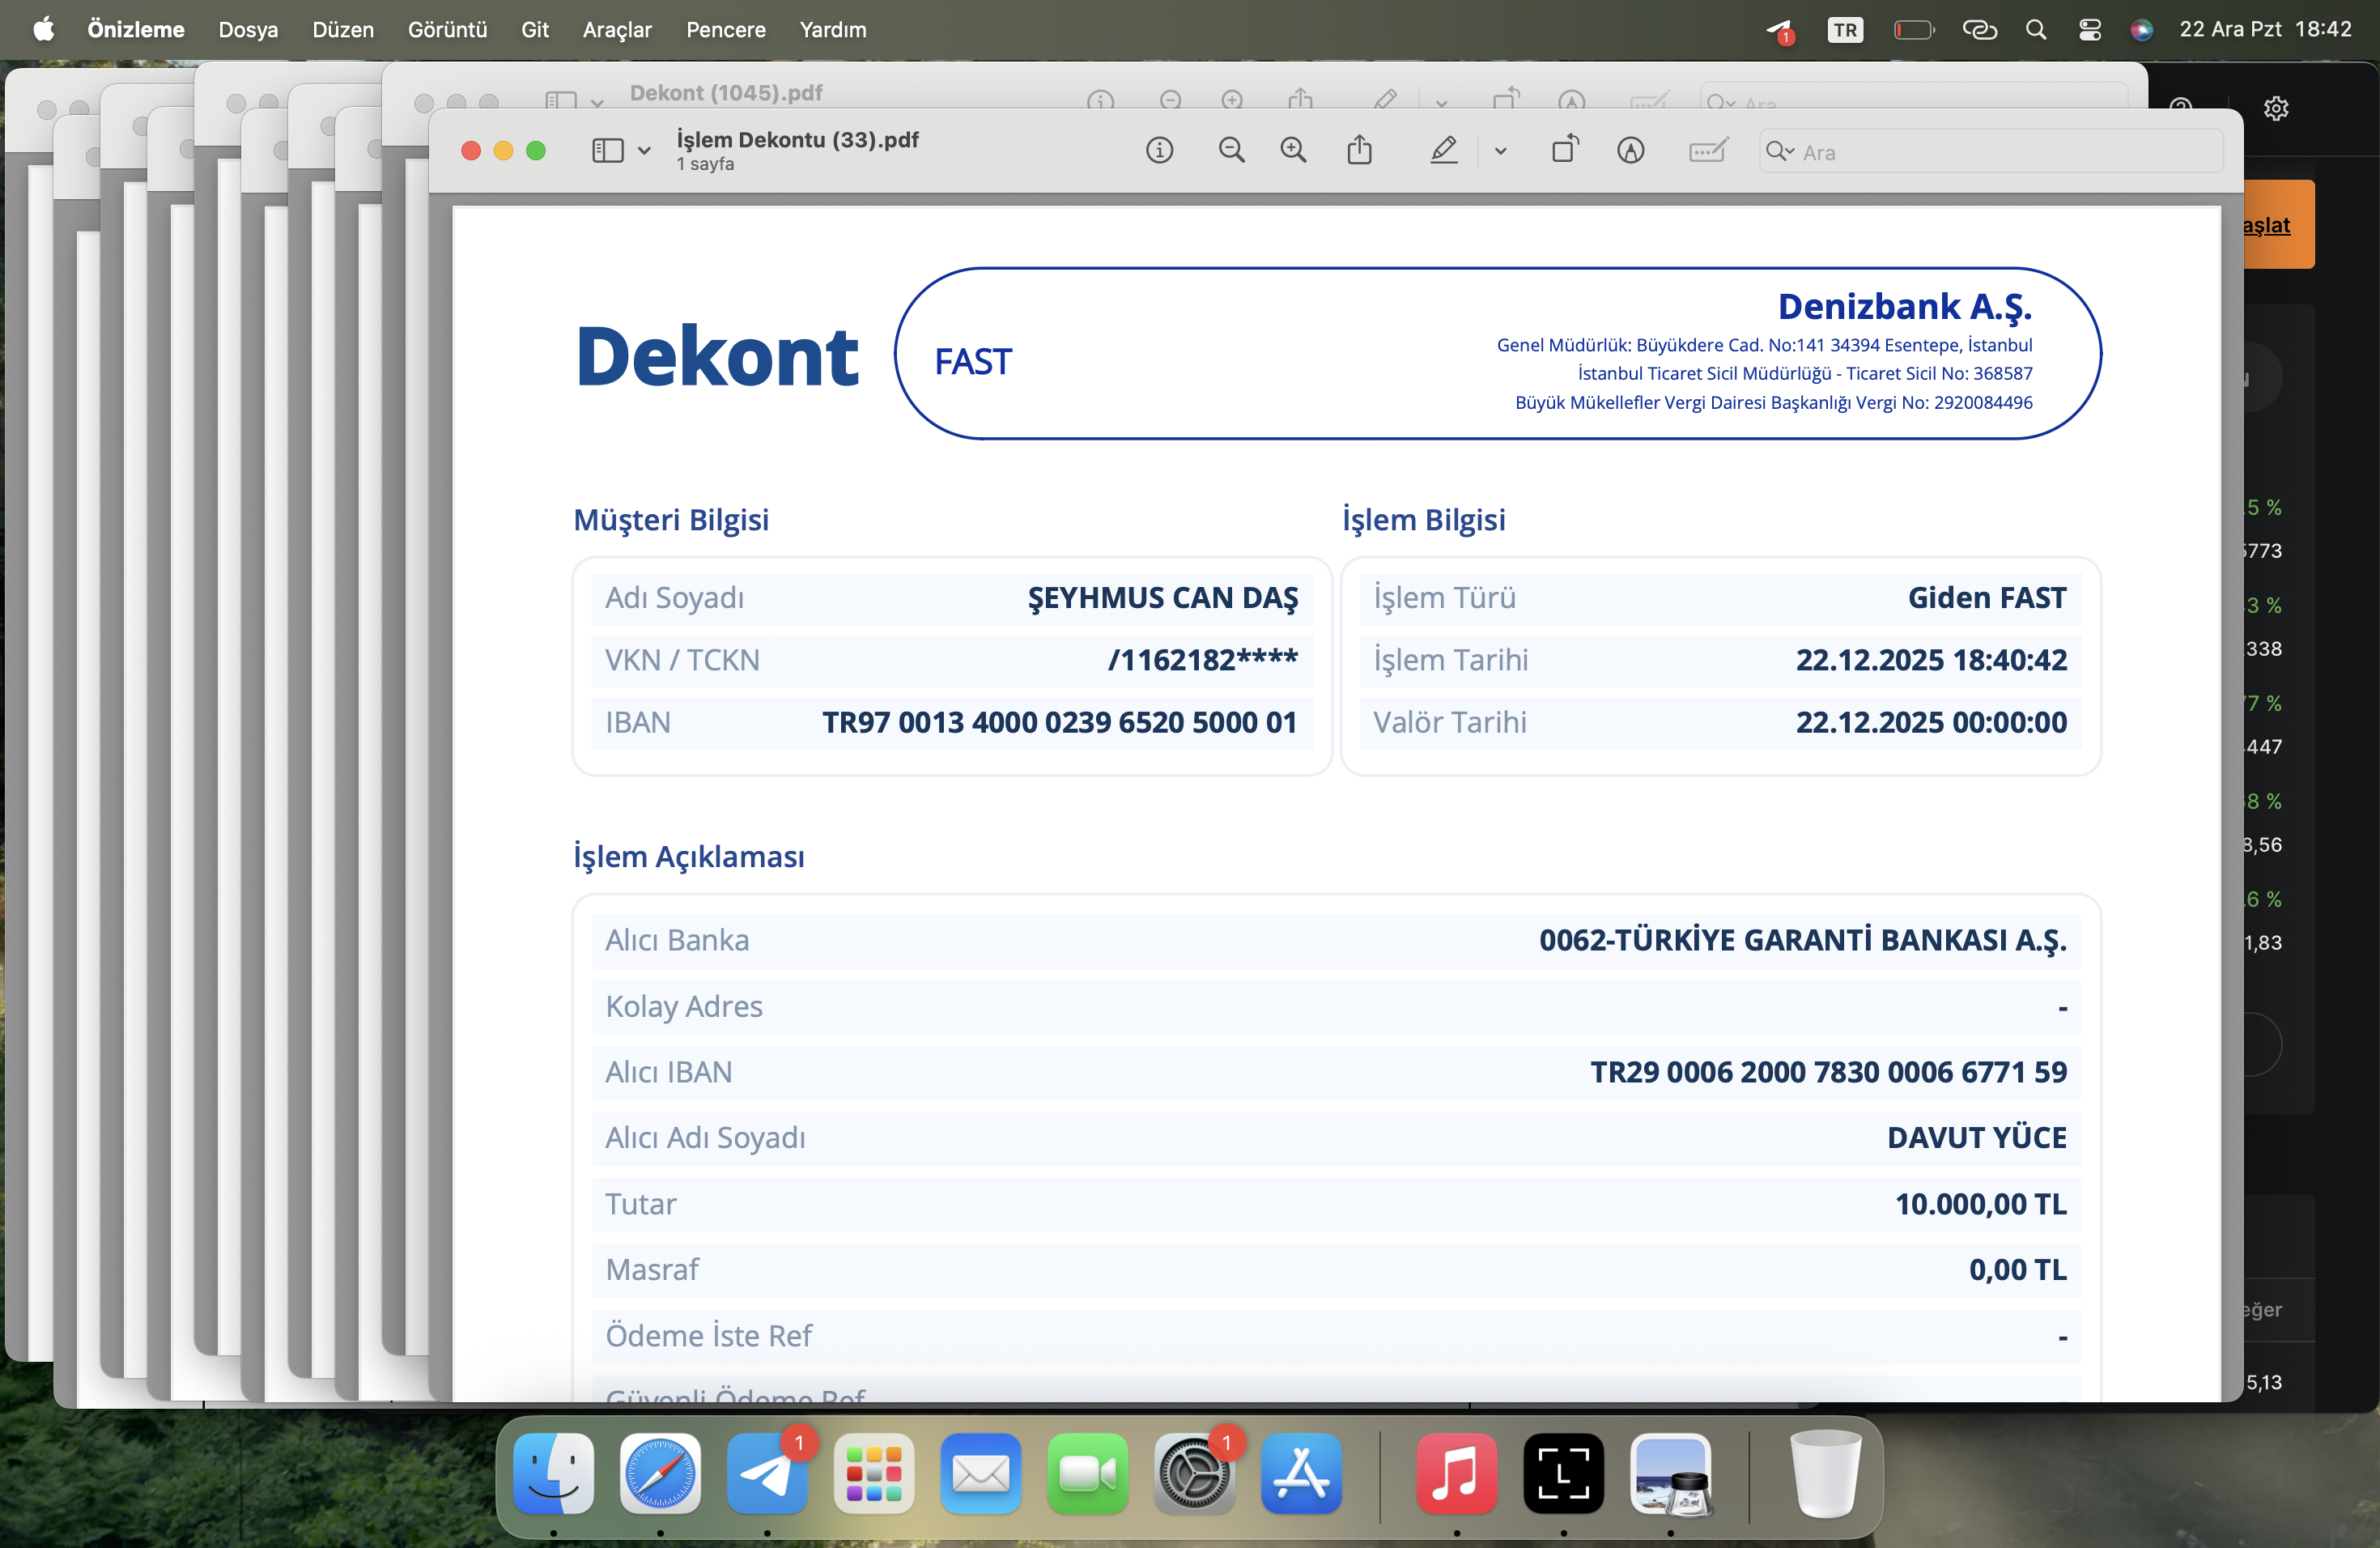Screen dimensions: 2380x1548
Task: Open the Dosya menu
Action: (248, 29)
